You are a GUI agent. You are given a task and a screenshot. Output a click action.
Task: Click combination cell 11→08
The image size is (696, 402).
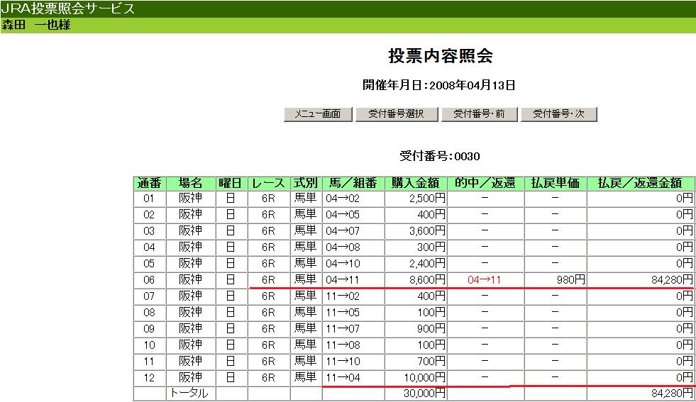343,345
